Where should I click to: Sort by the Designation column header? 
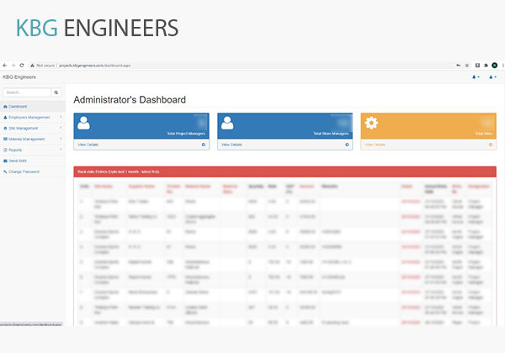coord(479,186)
